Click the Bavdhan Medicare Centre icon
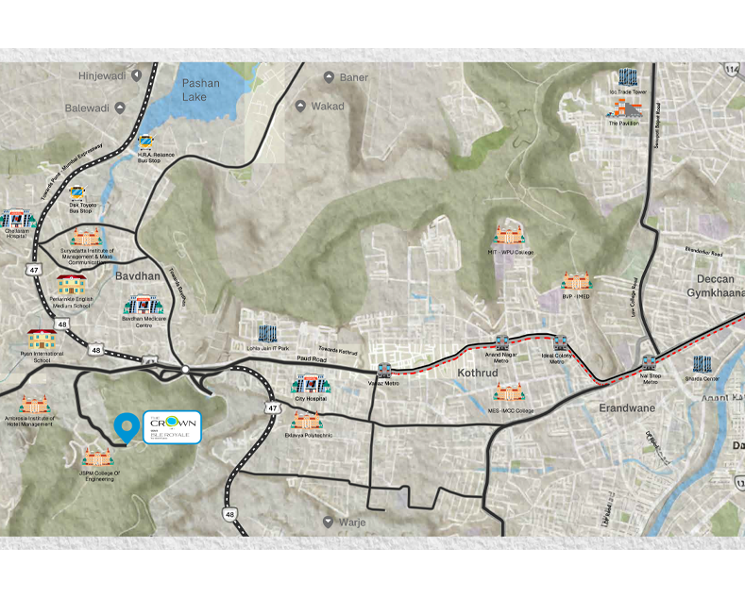Screen dimensions: 745x598 [x=142, y=304]
